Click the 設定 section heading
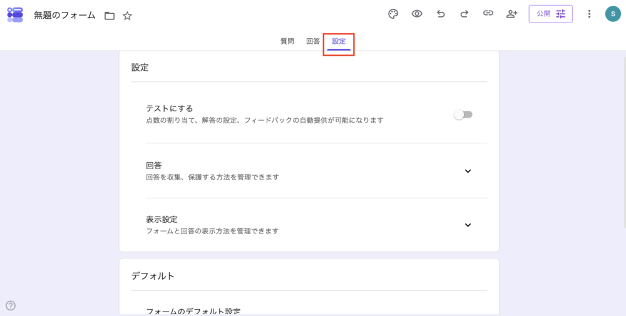This screenshot has height=316, width=626. tap(140, 68)
